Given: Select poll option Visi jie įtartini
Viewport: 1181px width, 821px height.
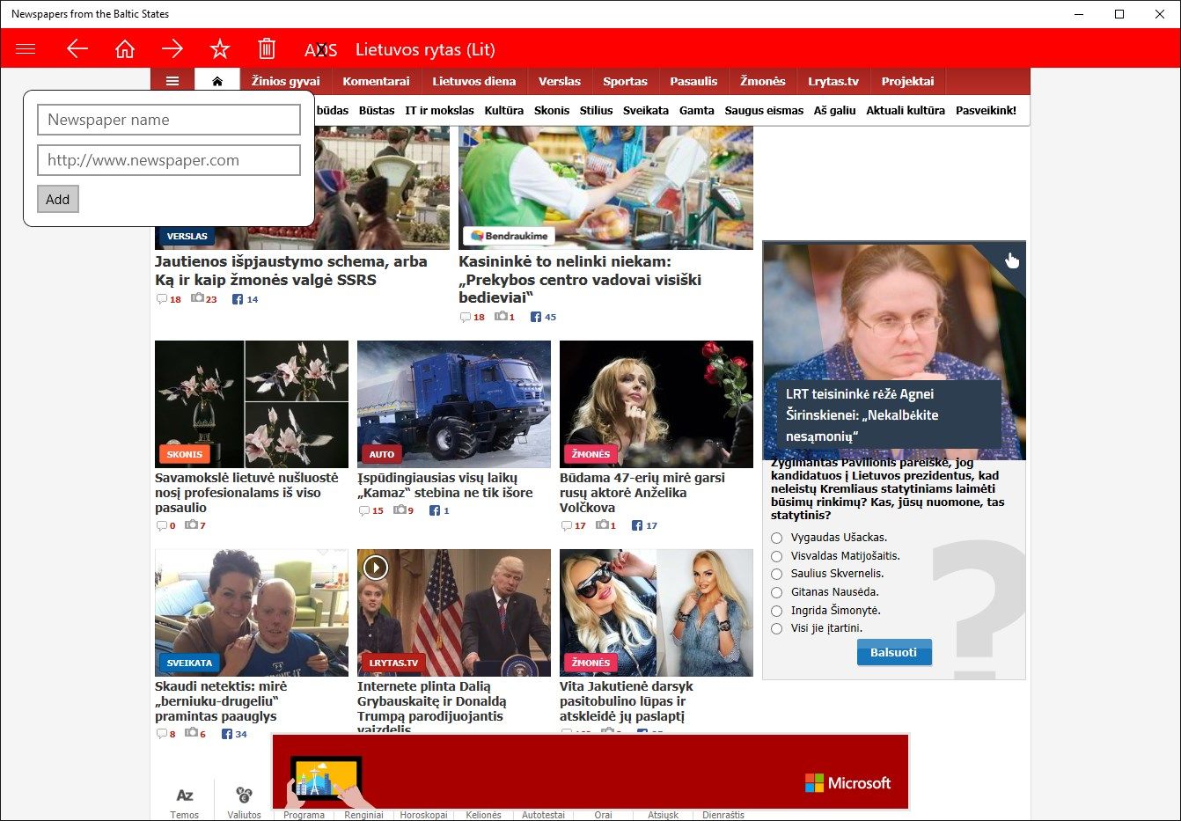Looking at the screenshot, I should (776, 628).
